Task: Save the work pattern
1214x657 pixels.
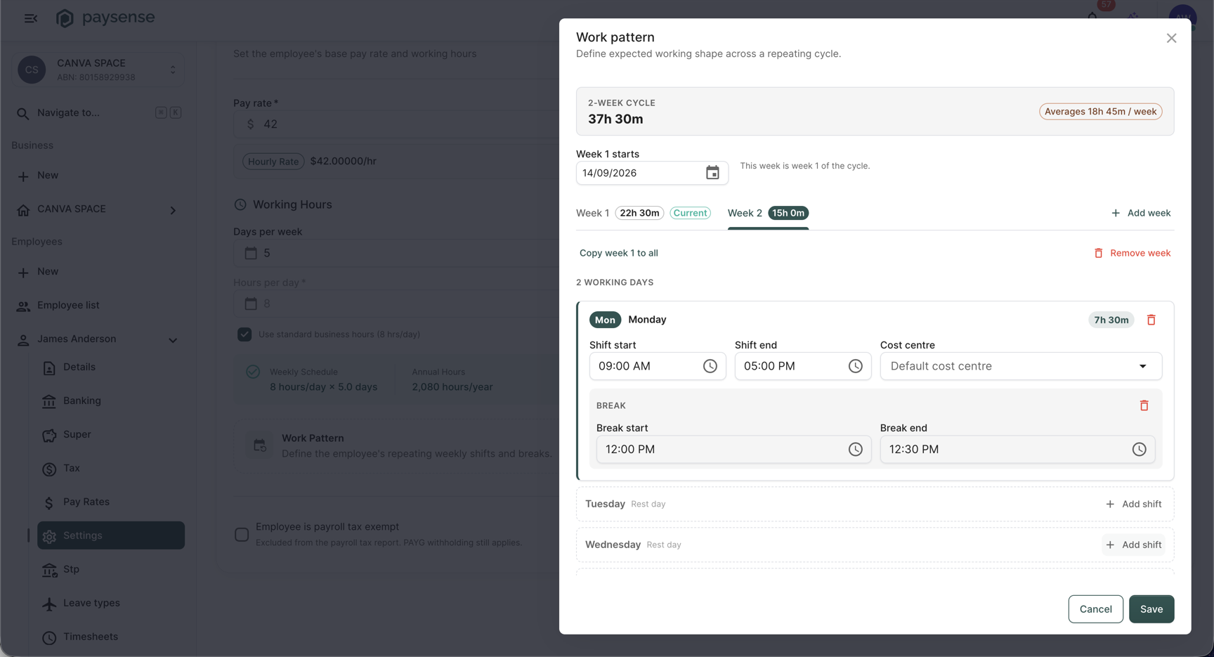Action: pyautogui.click(x=1151, y=609)
